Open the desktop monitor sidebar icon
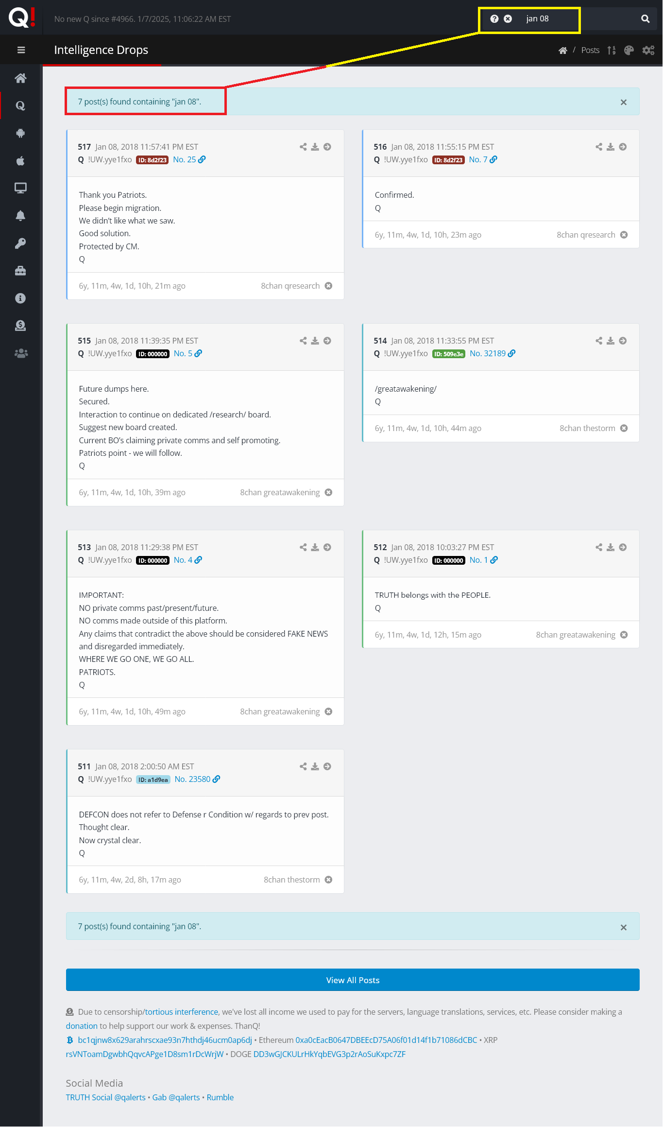 [20, 188]
